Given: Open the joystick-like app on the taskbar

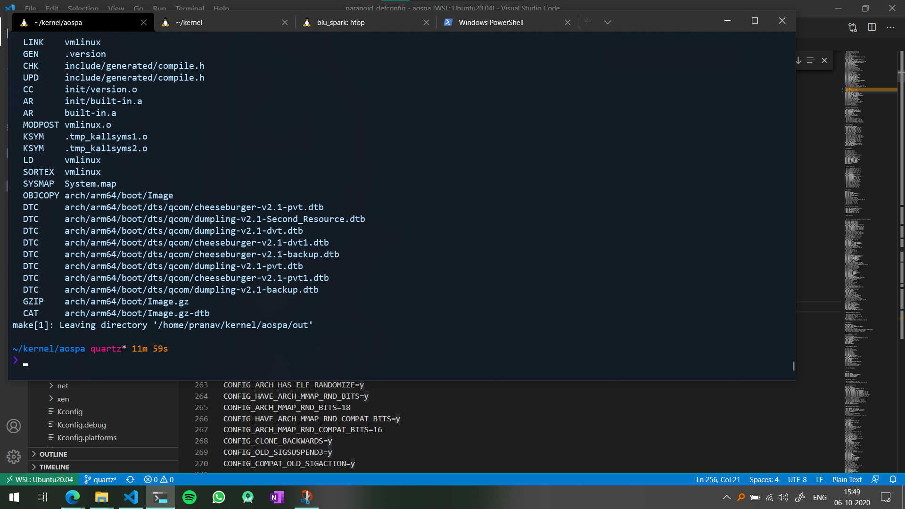Looking at the screenshot, I should [306, 497].
